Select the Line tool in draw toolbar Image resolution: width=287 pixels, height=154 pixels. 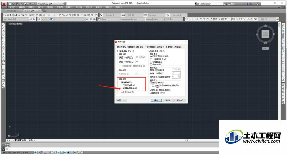coord(3,24)
